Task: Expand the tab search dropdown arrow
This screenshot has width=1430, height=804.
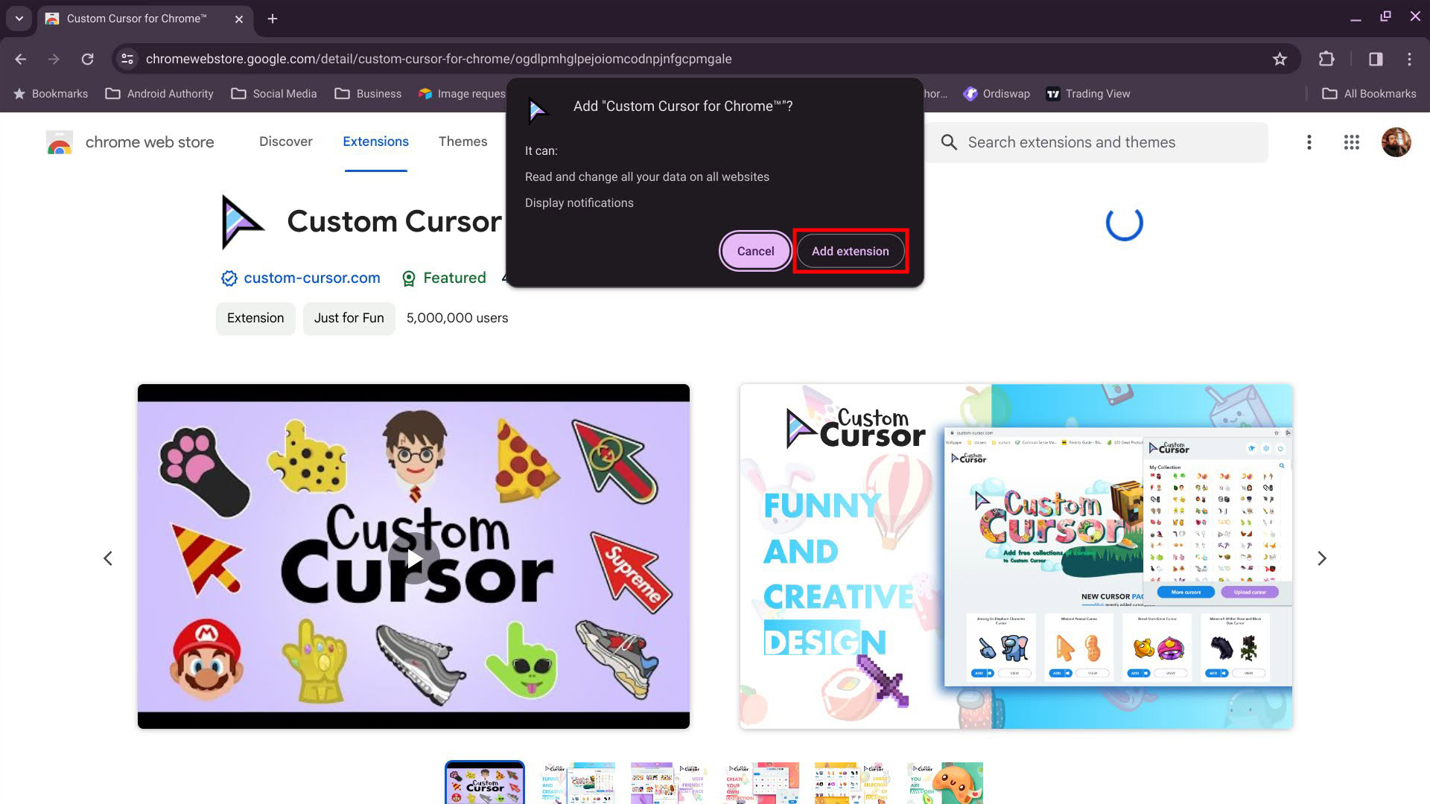Action: point(19,19)
